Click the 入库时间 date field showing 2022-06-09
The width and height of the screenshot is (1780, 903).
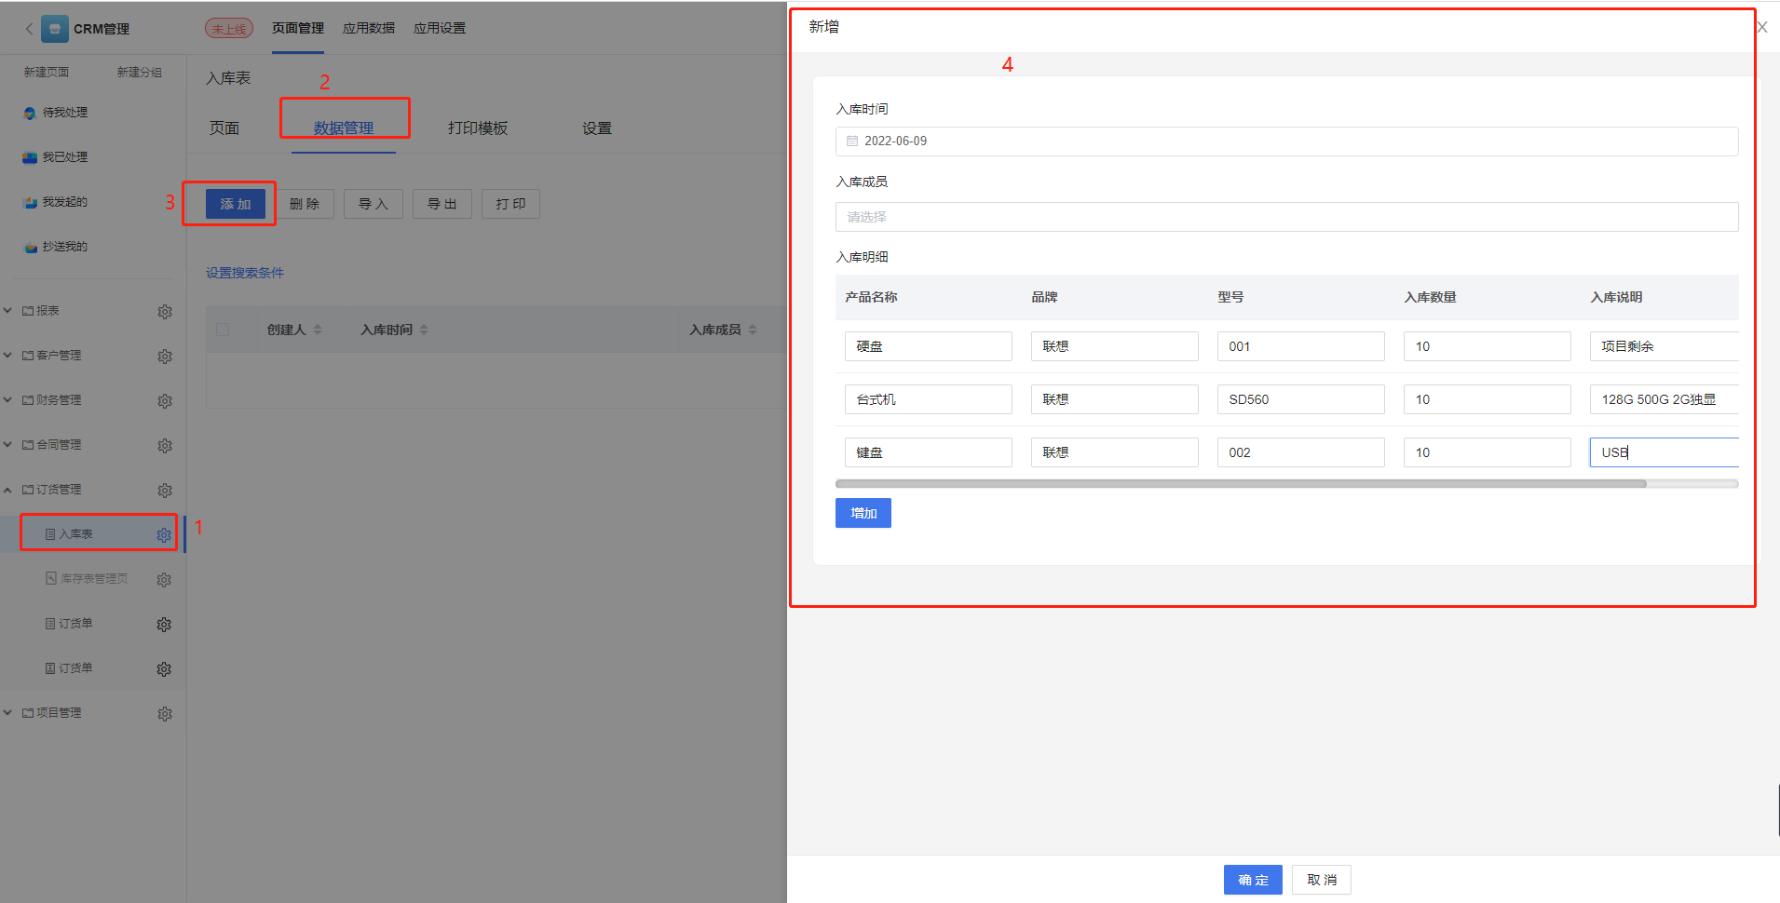pyautogui.click(x=1286, y=142)
